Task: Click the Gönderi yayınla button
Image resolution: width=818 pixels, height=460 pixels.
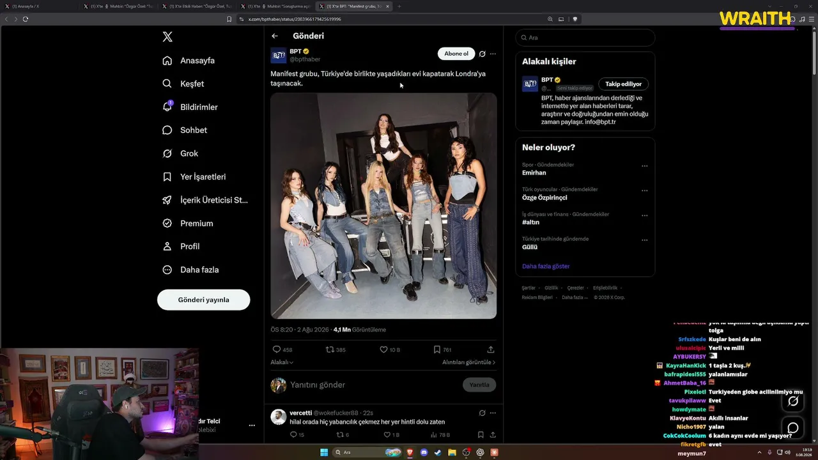Action: 203,300
